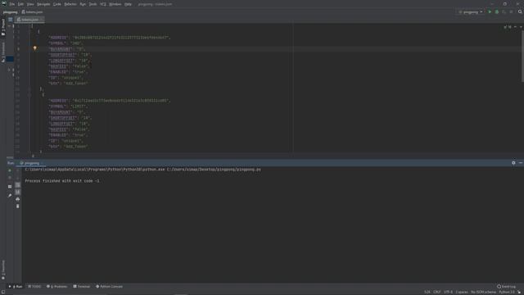Image resolution: width=524 pixels, height=295 pixels.
Task: Open the Event Log button
Action: [x=506, y=287]
